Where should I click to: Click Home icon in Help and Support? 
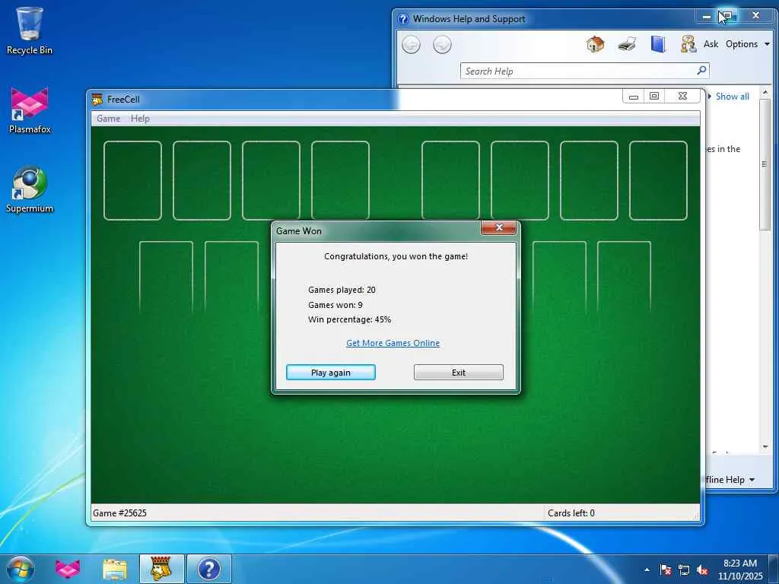point(595,44)
